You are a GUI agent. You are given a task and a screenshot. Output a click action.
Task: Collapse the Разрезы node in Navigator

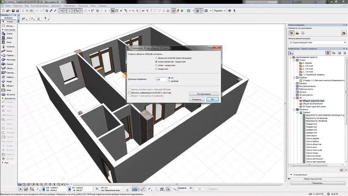point(294,77)
